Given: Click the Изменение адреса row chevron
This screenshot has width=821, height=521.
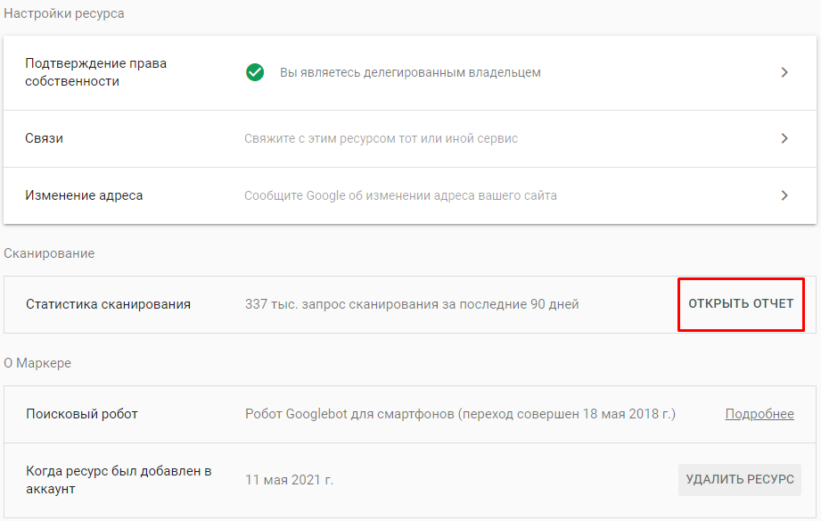Looking at the screenshot, I should pyautogui.click(x=784, y=195).
